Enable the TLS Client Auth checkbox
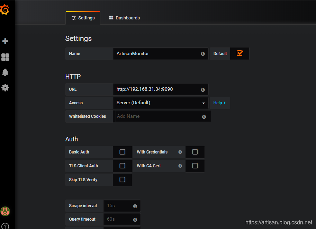 pos(122,166)
